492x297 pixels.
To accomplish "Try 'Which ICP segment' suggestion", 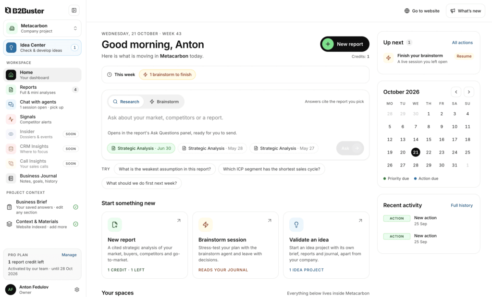I will [x=271, y=169].
